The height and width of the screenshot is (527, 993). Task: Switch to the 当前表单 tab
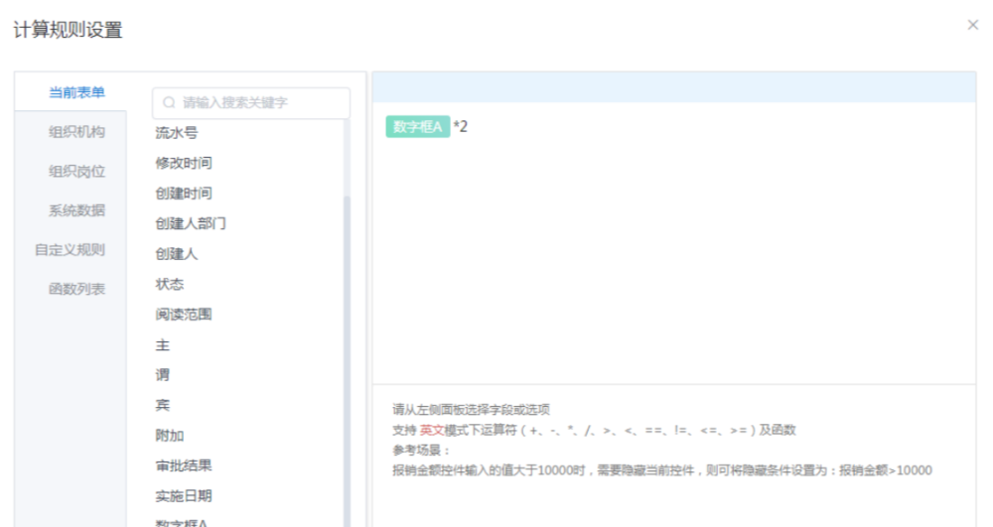tap(77, 93)
